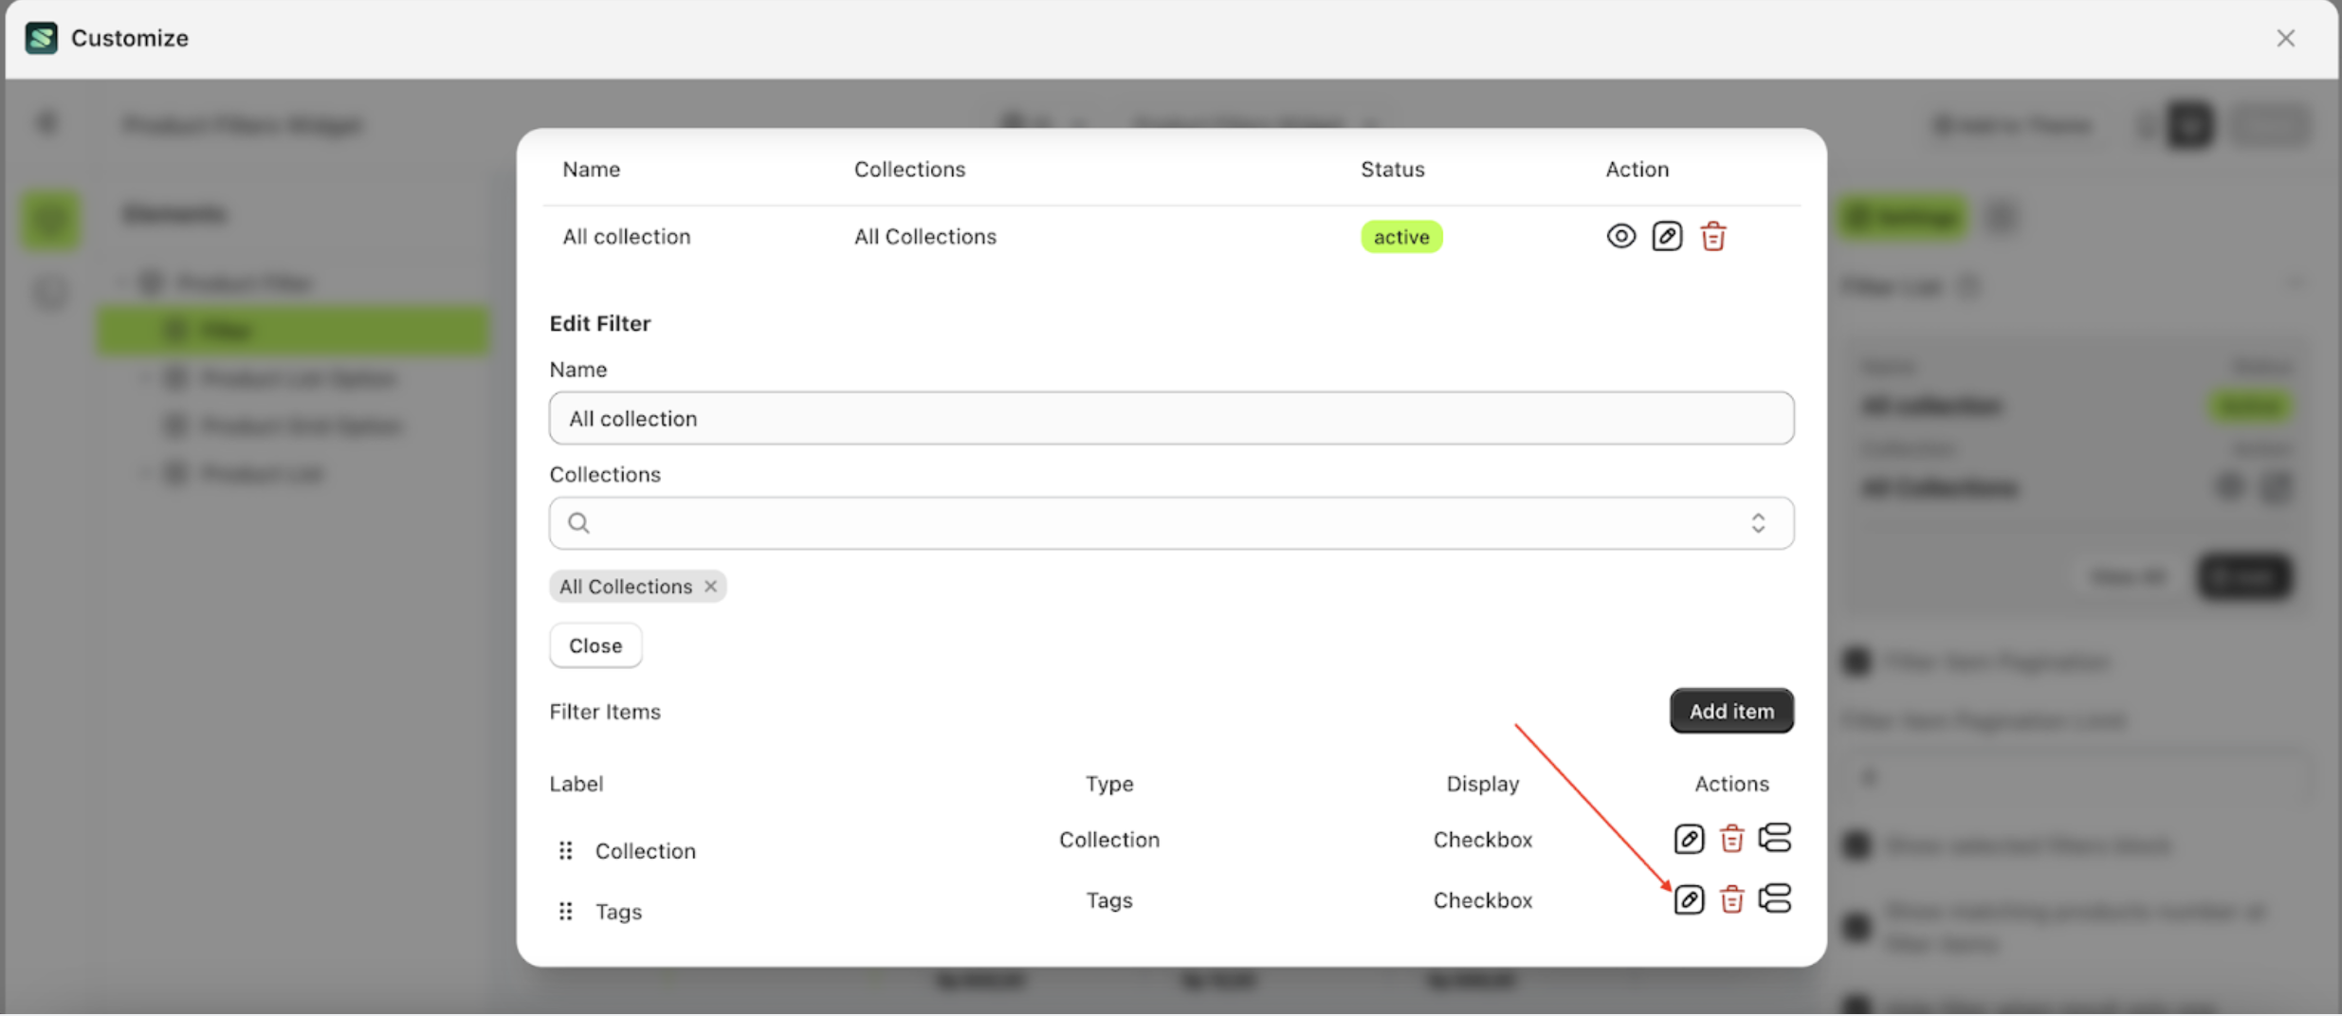
Task: Duplicate the Tags filter item
Action: [1775, 899]
